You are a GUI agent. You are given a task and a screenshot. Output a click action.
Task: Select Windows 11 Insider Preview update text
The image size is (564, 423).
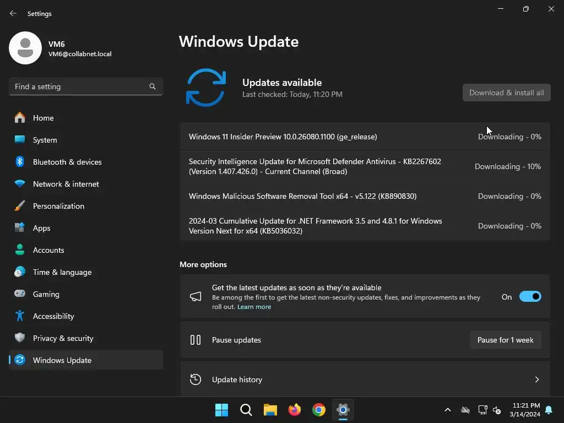[283, 137]
